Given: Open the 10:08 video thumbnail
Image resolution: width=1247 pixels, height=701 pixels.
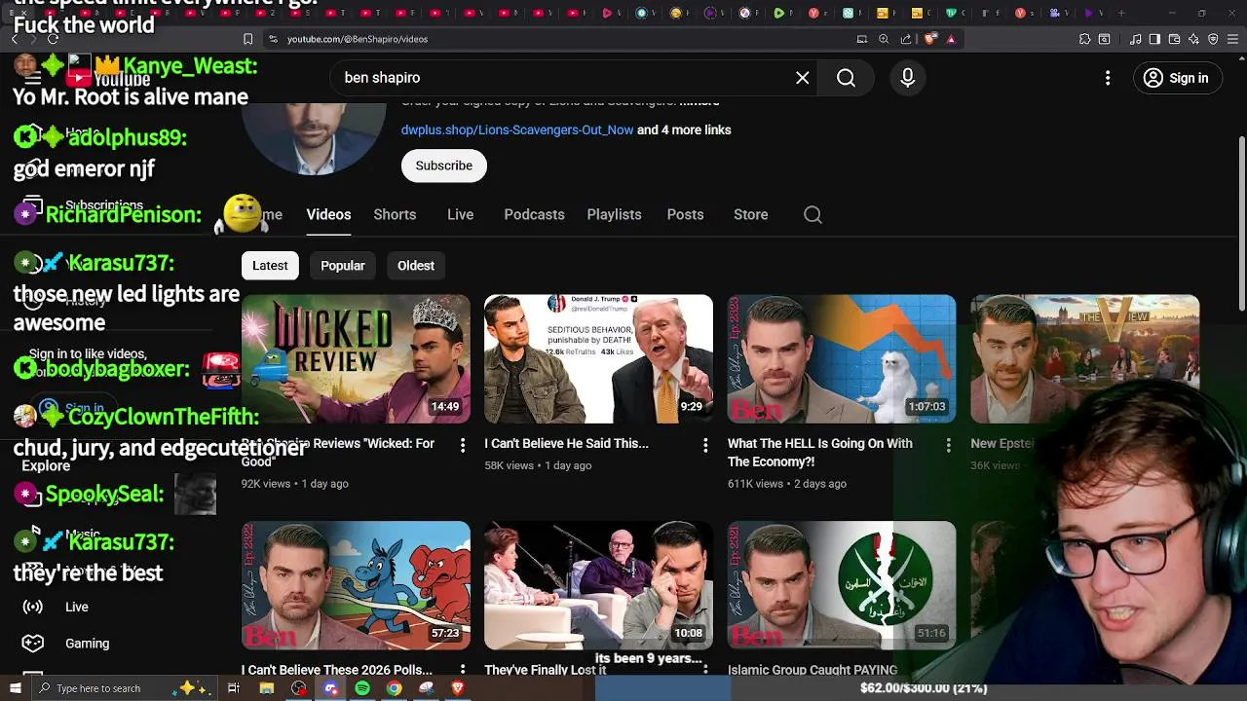Looking at the screenshot, I should pos(598,585).
